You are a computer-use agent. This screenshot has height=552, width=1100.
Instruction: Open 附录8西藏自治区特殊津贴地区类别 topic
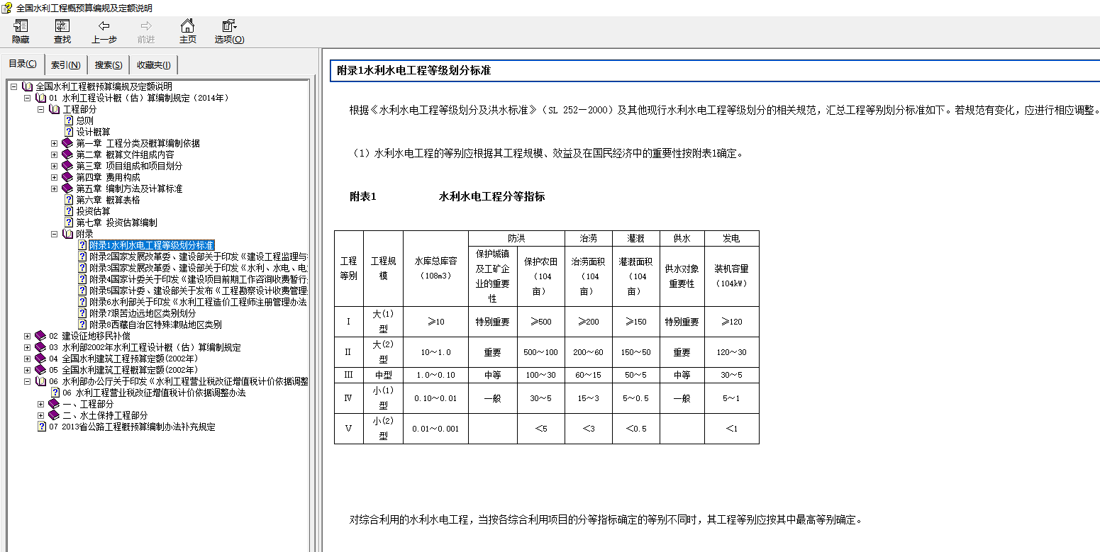click(155, 325)
